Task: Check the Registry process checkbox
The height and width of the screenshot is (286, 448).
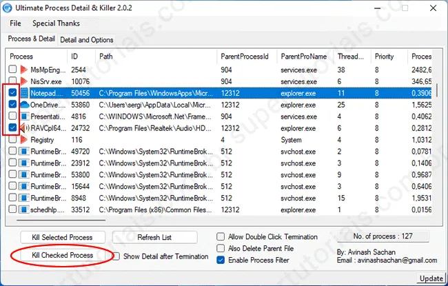Action: (x=12, y=139)
